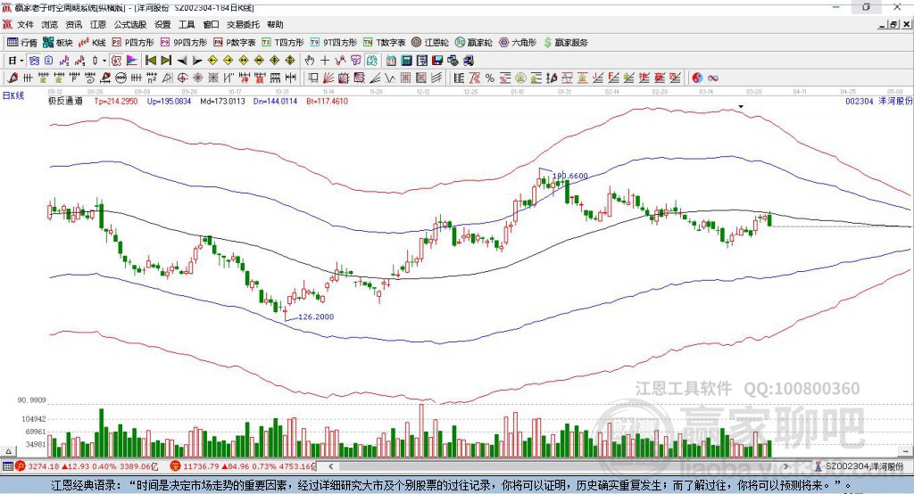Click the 002304 洋河股份 stock name
The image size is (914, 494).
tap(878, 102)
